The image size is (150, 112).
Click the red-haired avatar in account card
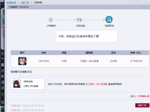tap(17, 84)
